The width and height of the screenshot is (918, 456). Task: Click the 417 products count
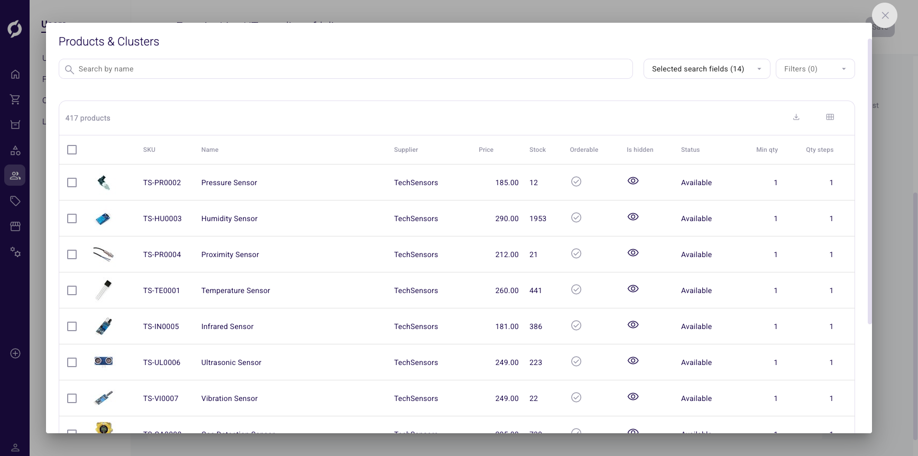click(x=88, y=118)
